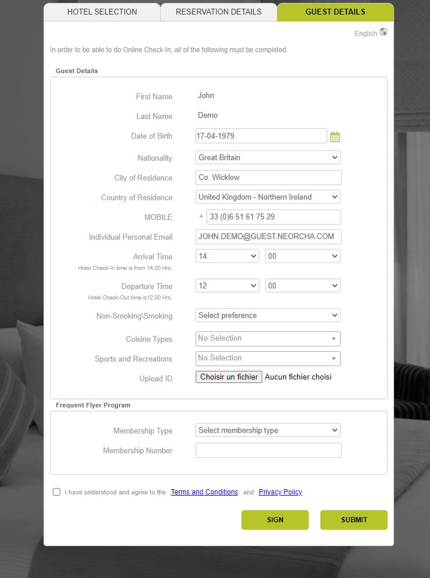The height and width of the screenshot is (578, 430).
Task: Select the Arrival Time hour dropdown
Action: pos(227,257)
